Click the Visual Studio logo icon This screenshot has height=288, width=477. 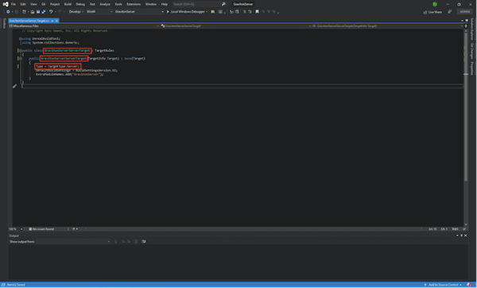click(6, 4)
